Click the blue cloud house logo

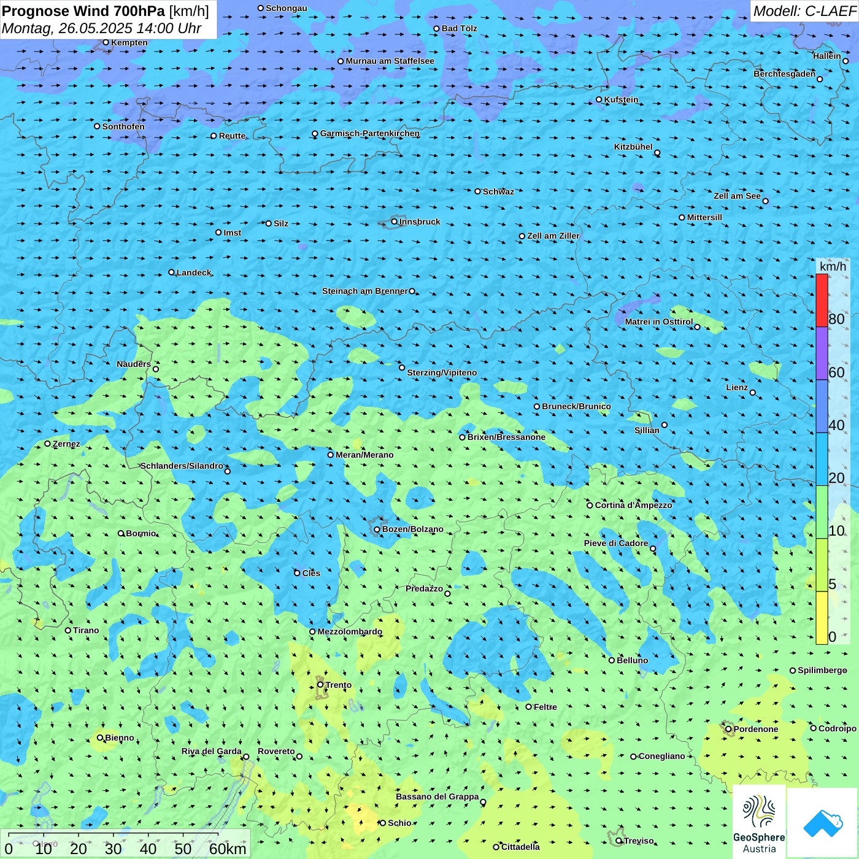point(823,823)
